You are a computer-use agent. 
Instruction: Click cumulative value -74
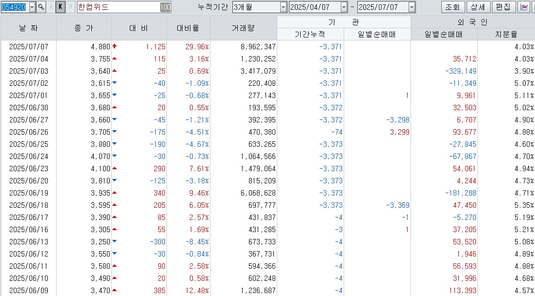[x=337, y=132]
